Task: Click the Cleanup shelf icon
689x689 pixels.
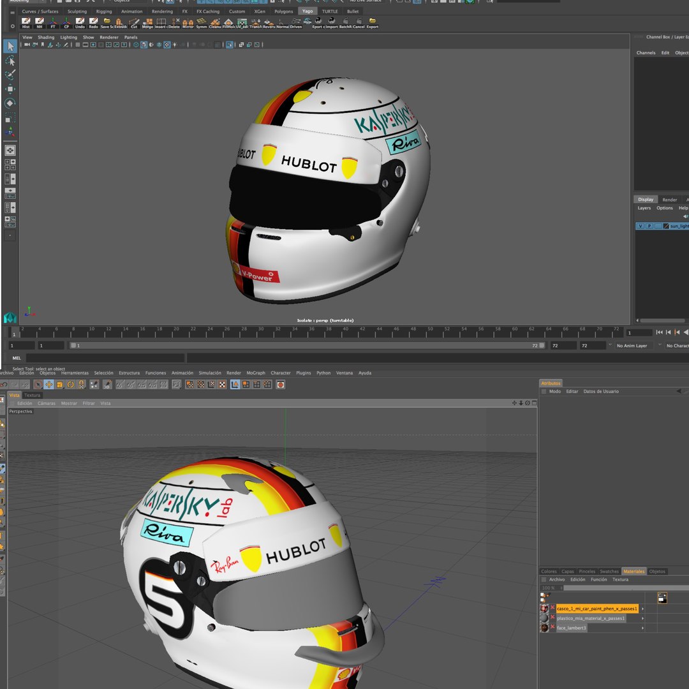Action: pos(215,23)
